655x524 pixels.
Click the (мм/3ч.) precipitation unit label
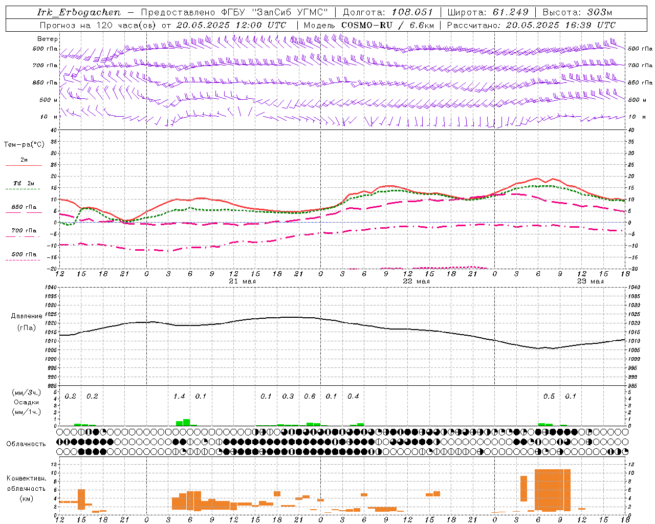27,392
